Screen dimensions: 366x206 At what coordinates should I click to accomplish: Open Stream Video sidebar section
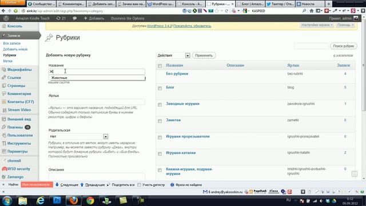pyautogui.click(x=19, y=110)
